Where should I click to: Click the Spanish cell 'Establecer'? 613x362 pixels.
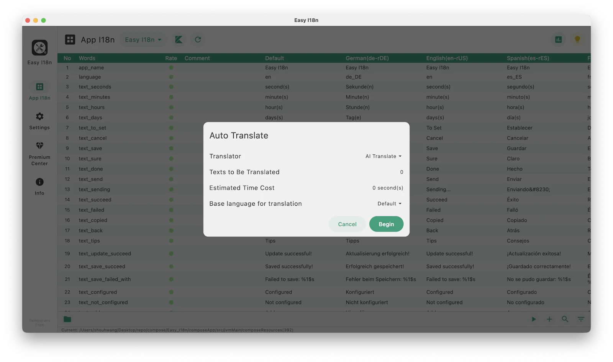click(x=520, y=128)
